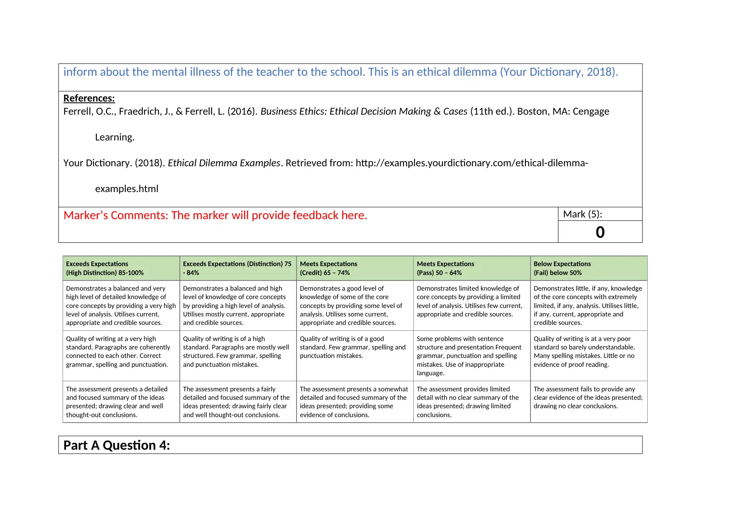Viewport: 742px width, 525px height.
Task: Click the fails to provide evidence cell
Action: 589,402
